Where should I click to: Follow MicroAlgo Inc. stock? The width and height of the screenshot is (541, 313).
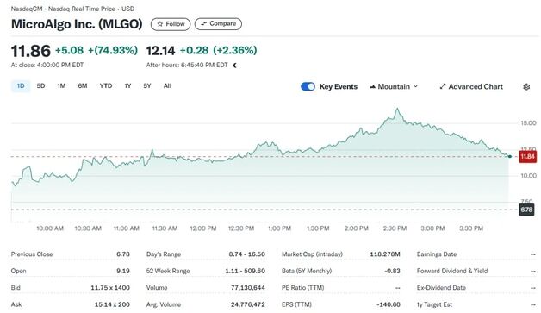(x=171, y=24)
